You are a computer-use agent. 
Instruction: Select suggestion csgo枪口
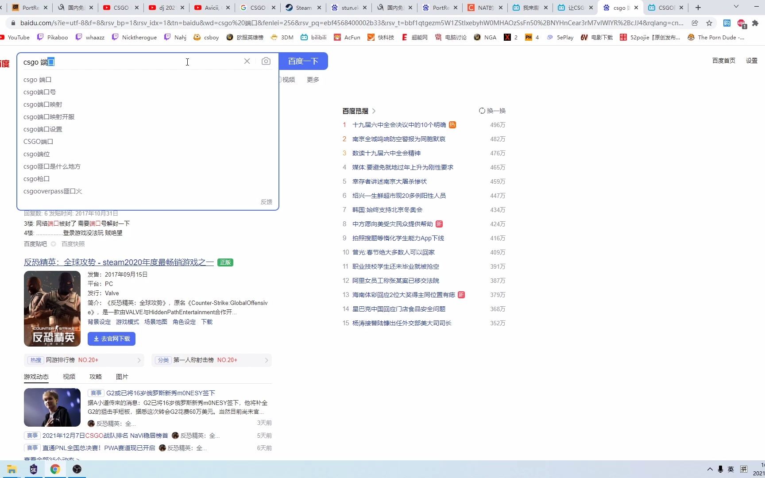[37, 179]
